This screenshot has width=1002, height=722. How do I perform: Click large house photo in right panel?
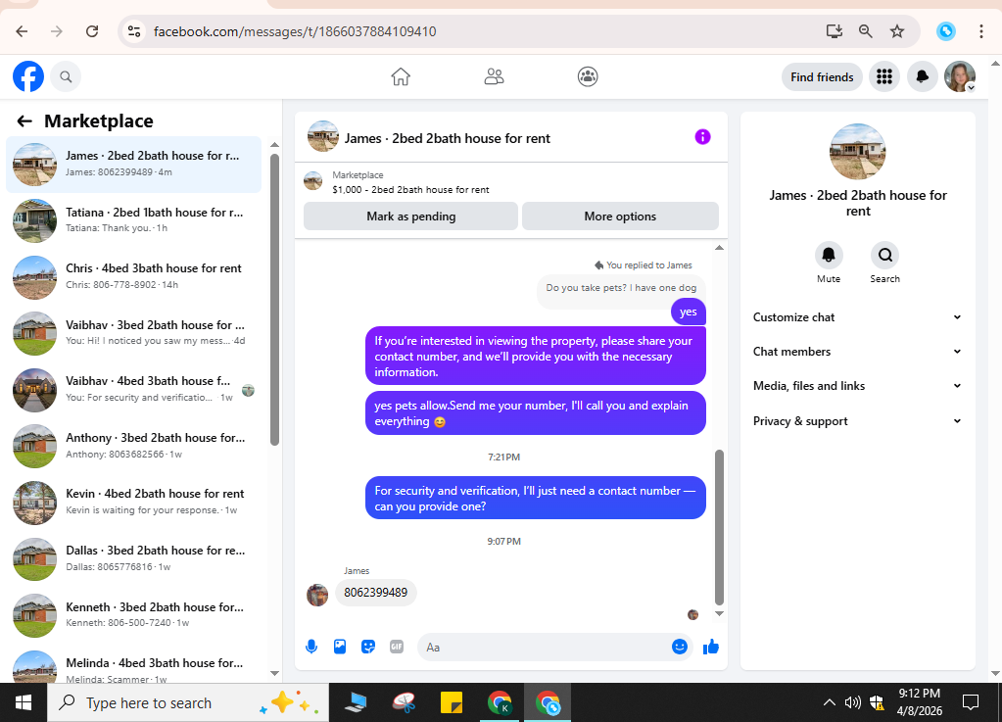[858, 152]
